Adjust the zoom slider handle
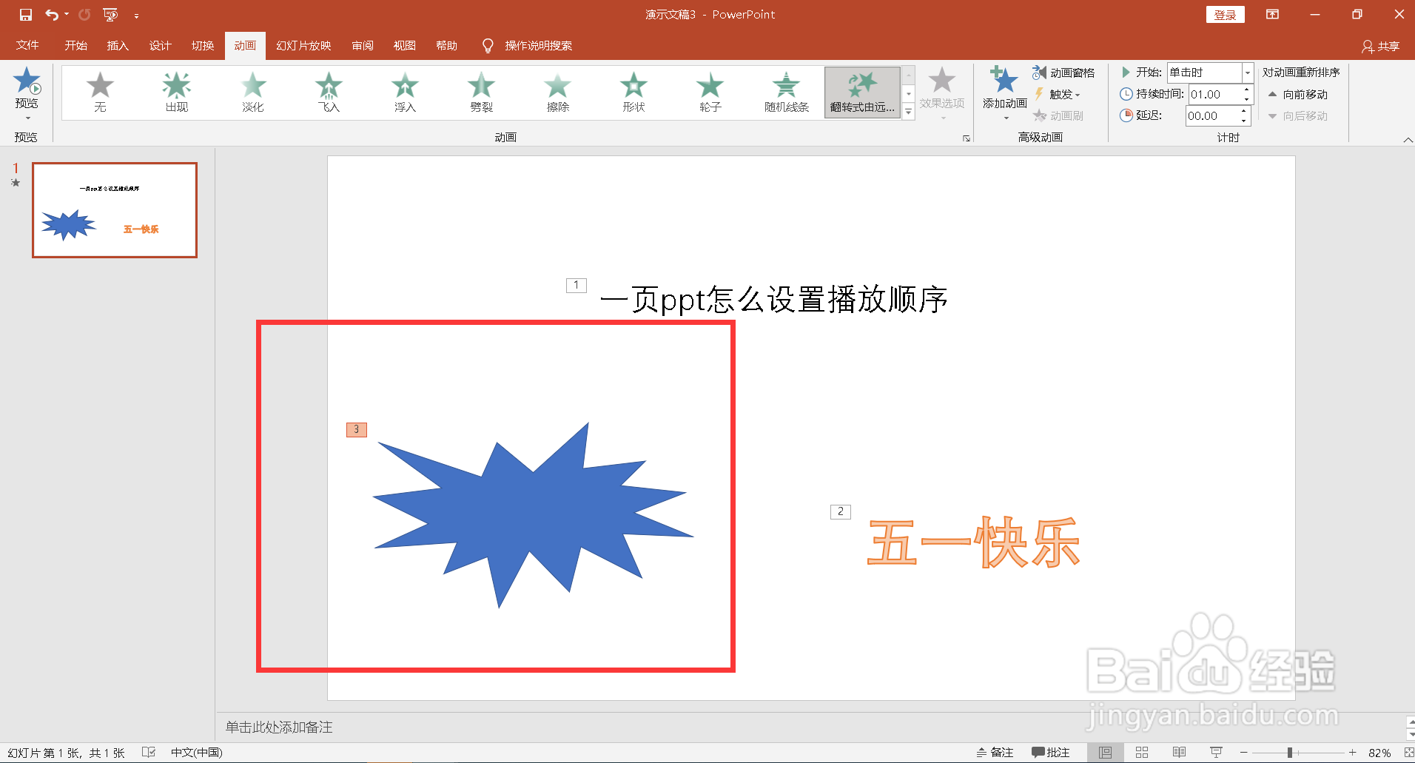 coord(1290,753)
